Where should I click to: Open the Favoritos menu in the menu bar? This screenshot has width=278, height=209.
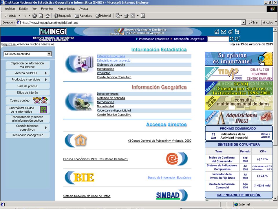47,9
